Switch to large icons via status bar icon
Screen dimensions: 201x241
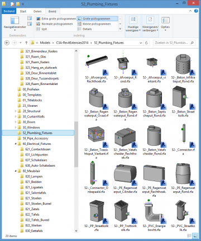195,236
